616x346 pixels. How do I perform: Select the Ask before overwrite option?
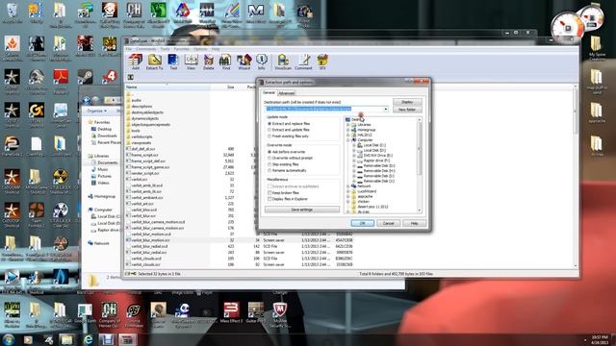(x=287, y=152)
